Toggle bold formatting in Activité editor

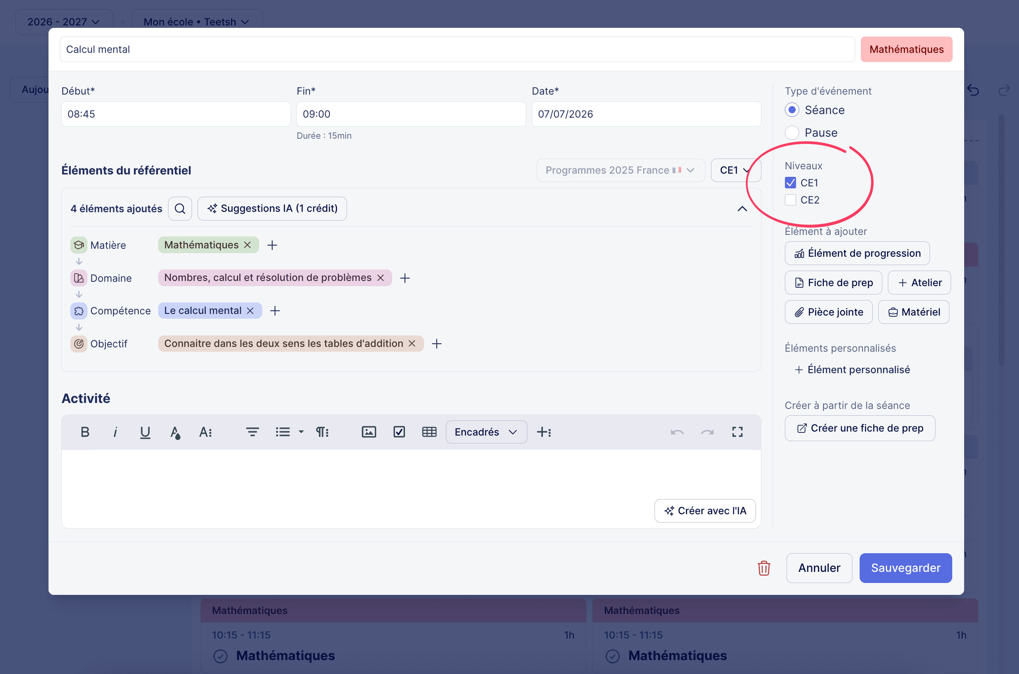click(x=85, y=432)
